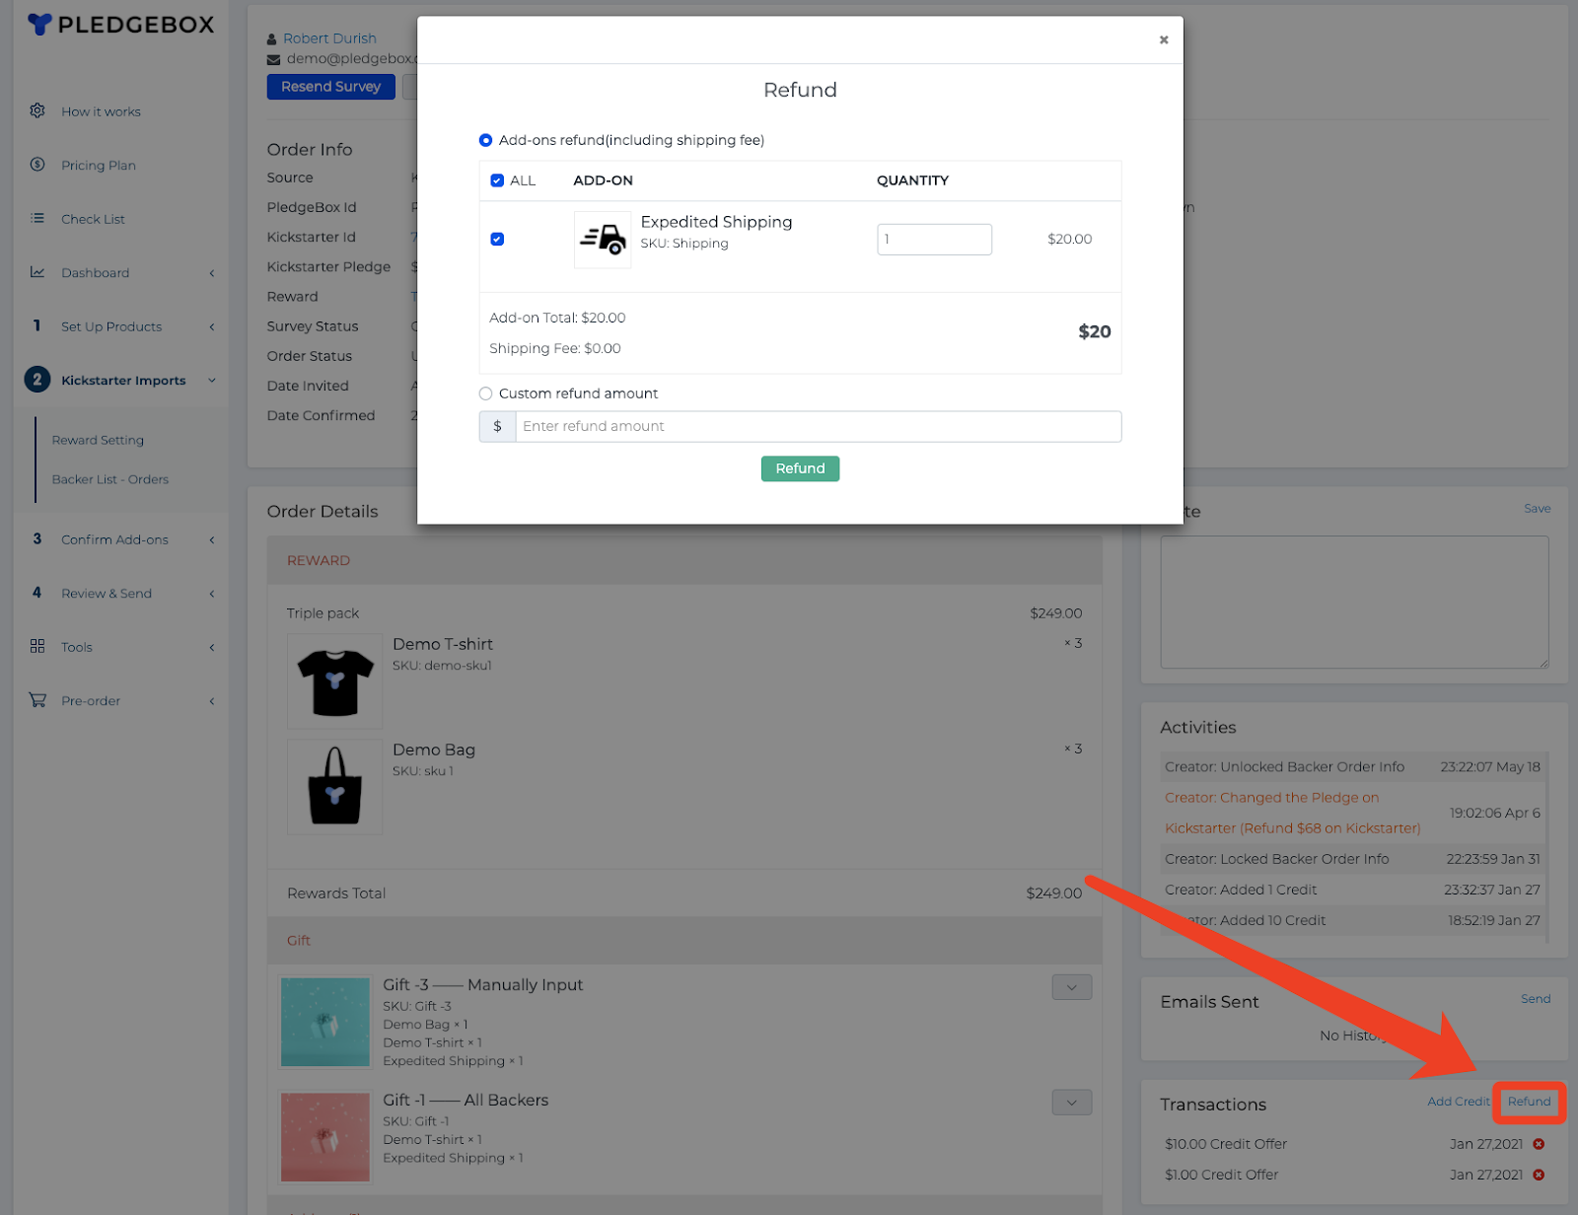
Task: Open Check List menu item
Action: [93, 219]
